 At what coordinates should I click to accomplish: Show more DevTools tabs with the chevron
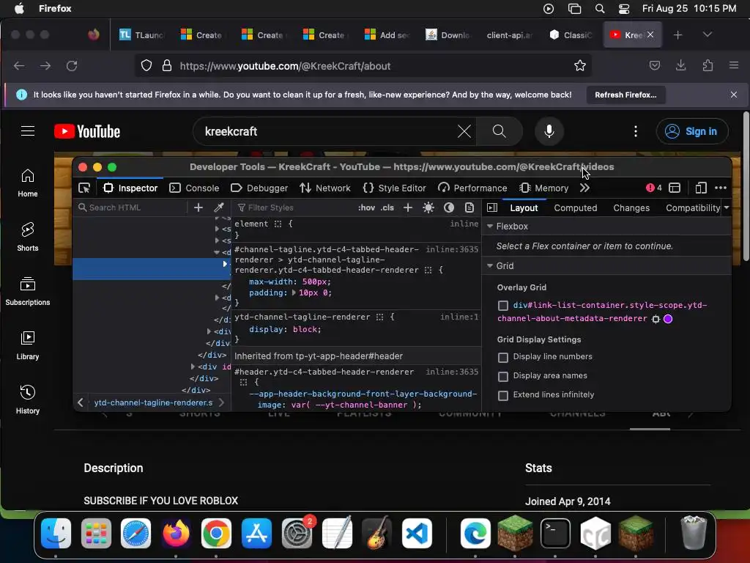point(584,188)
